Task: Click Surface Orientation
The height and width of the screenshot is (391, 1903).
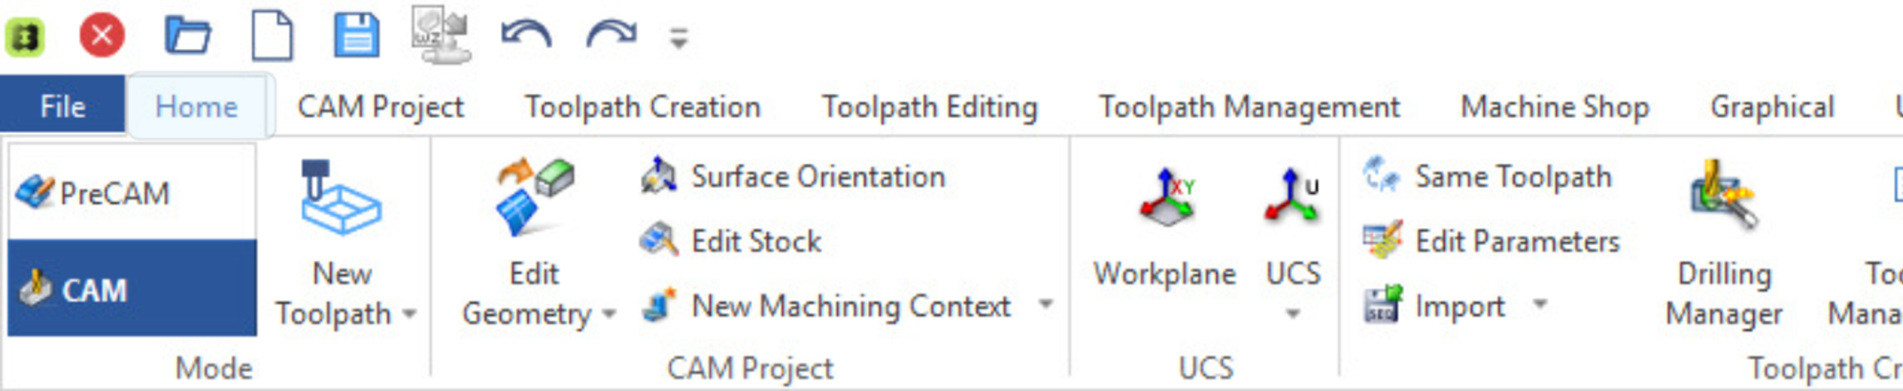Action: coord(818,177)
